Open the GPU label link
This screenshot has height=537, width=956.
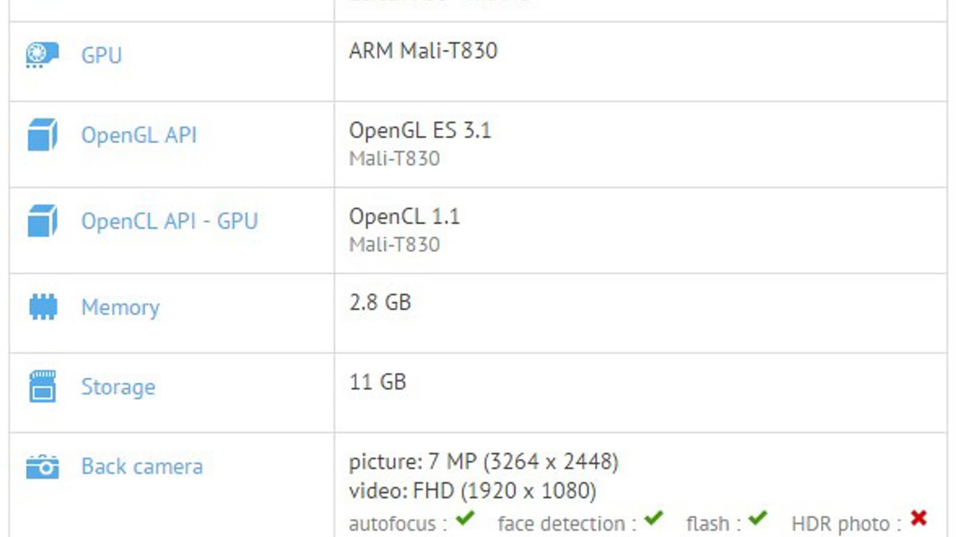point(102,55)
